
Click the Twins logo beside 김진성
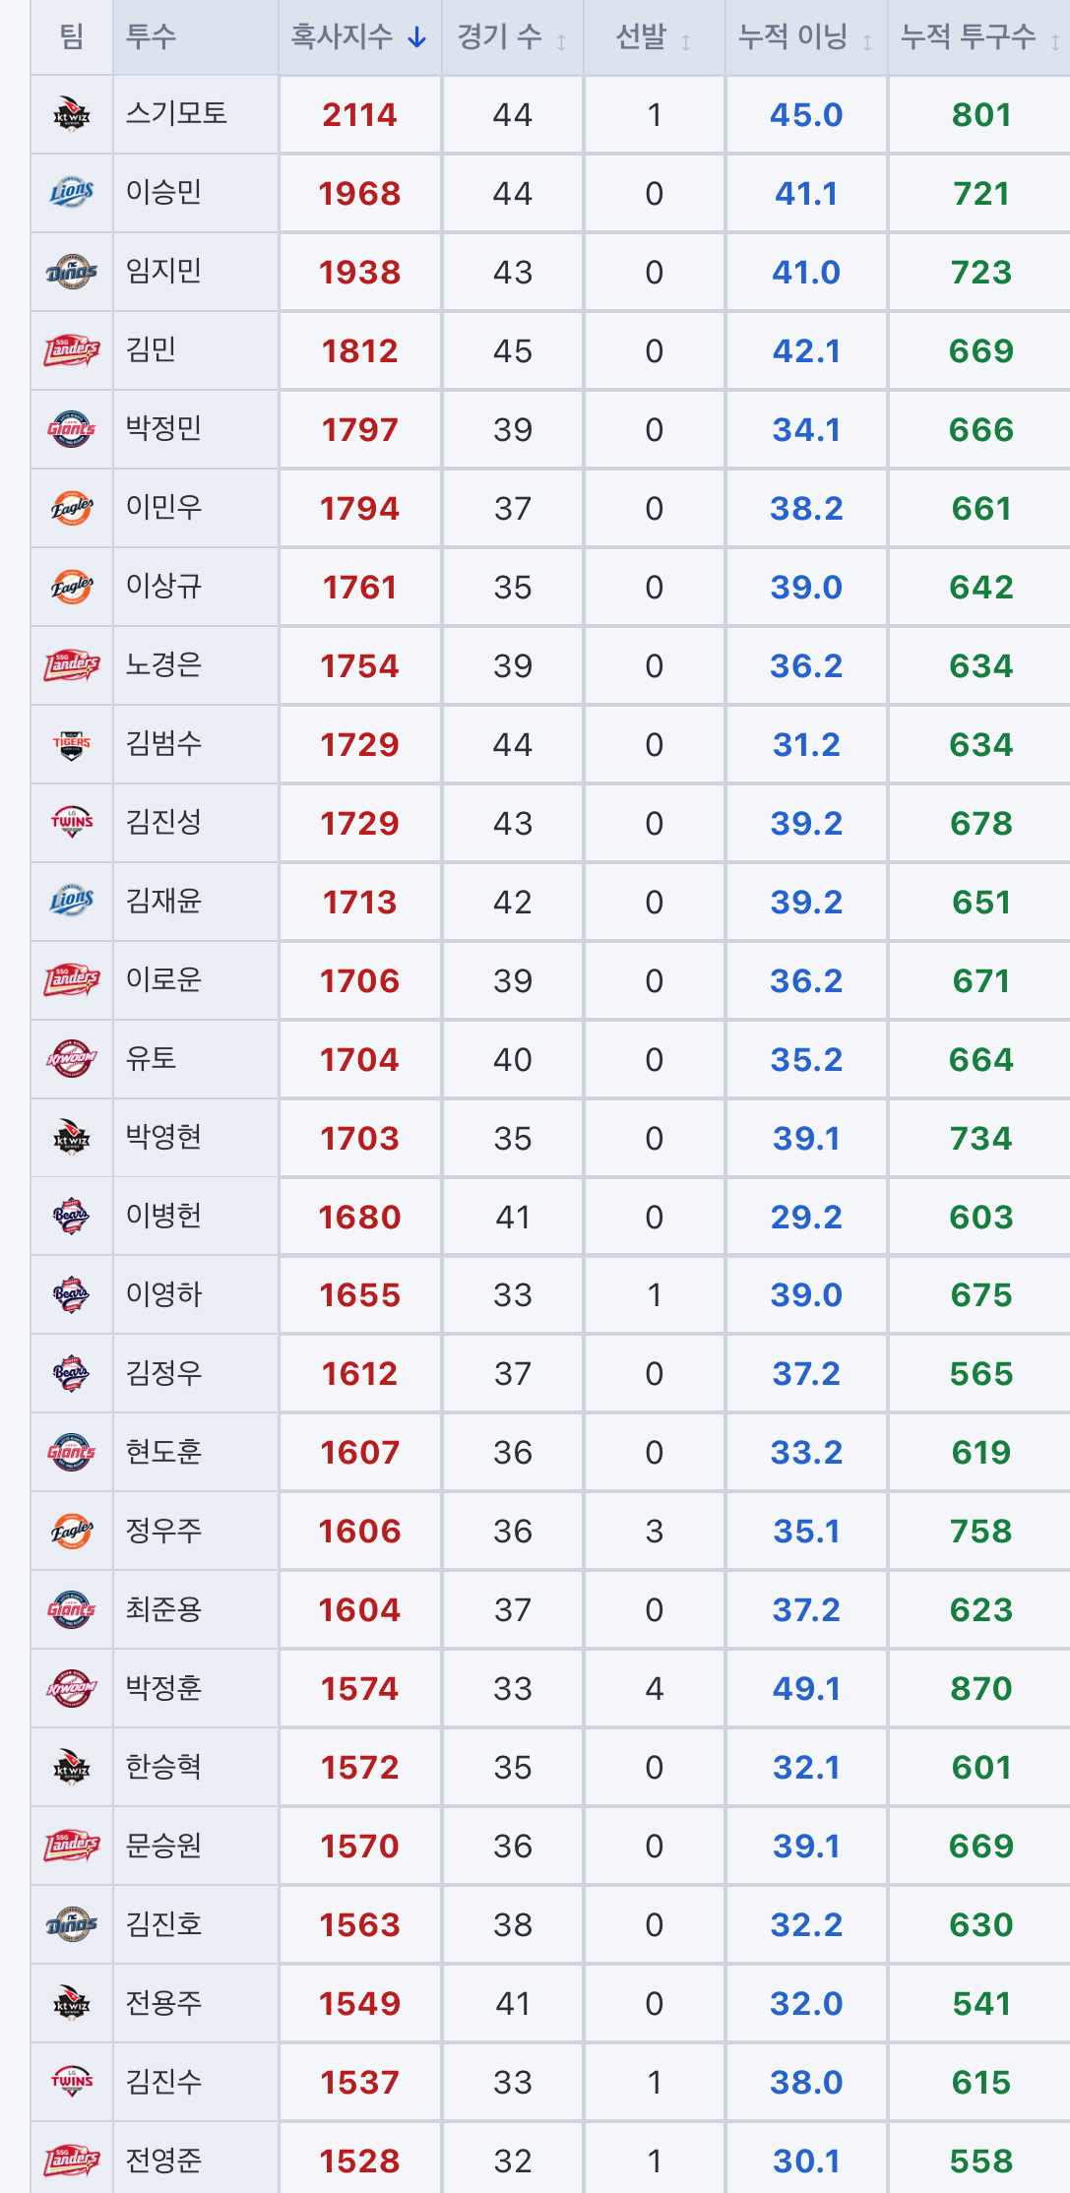72,823
